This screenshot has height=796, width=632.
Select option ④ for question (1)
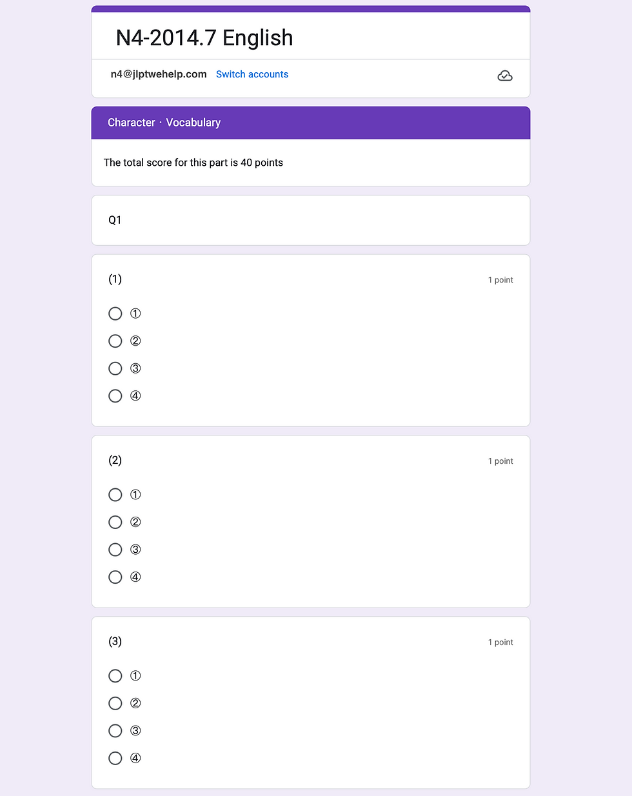[x=115, y=396]
